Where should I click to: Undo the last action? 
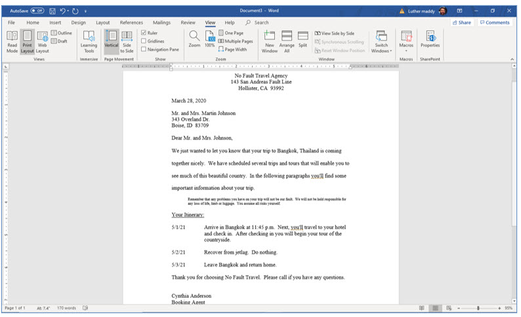[63, 11]
